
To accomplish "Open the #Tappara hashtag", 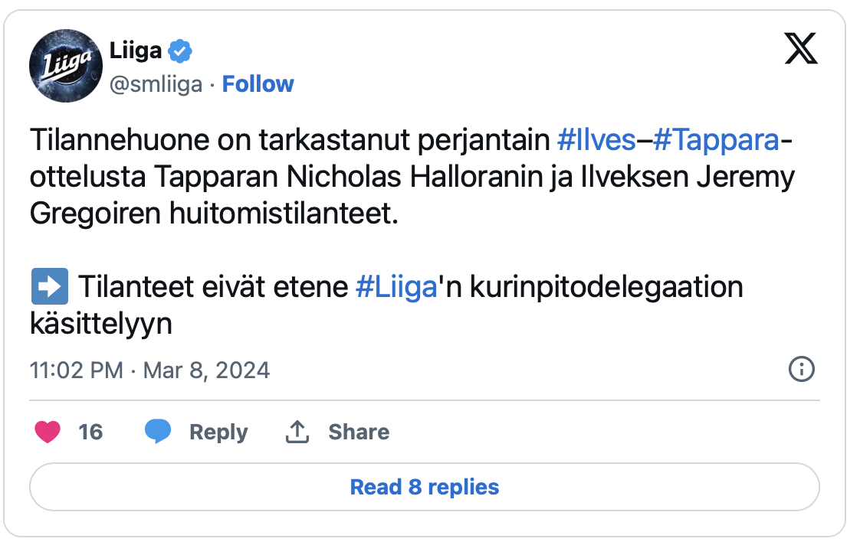I will [717, 139].
